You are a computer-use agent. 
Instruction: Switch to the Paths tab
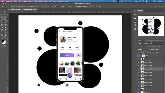click(x=151, y=44)
